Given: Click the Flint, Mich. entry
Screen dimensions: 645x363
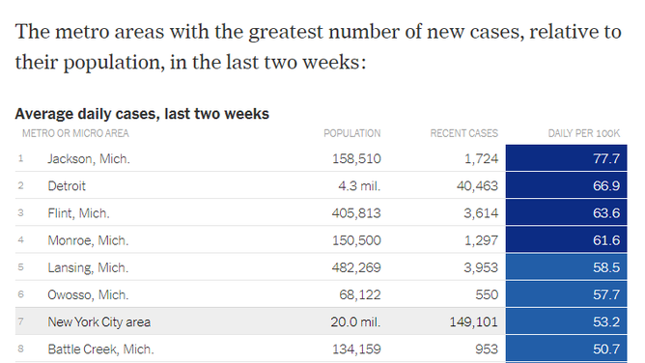Looking at the screenshot, I should 78,213.
